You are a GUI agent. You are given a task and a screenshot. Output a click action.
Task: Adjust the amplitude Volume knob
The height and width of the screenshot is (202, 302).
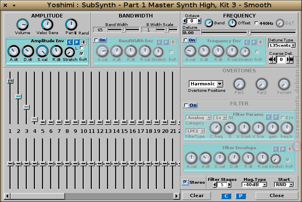(x=22, y=24)
